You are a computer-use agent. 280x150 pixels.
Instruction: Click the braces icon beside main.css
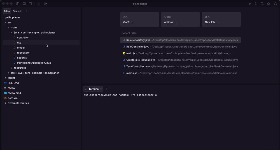pos(124,73)
